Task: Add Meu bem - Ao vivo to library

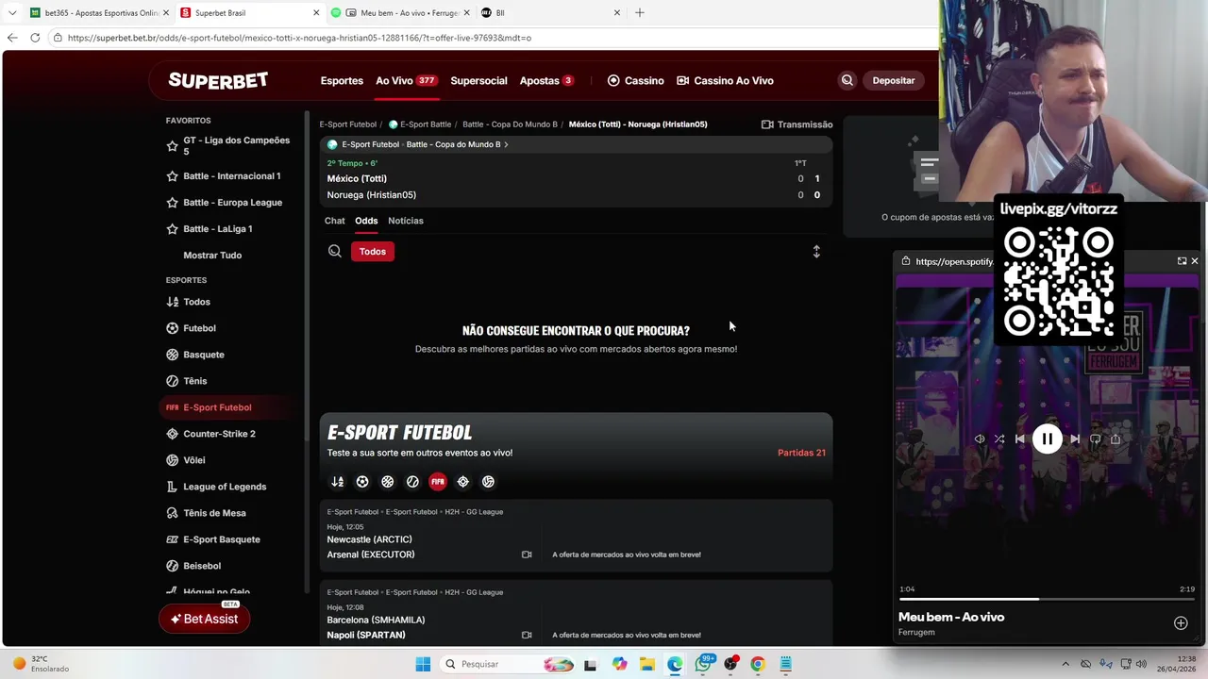Action: pyautogui.click(x=1181, y=623)
